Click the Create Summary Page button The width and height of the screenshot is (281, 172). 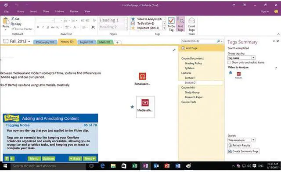tap(244, 151)
